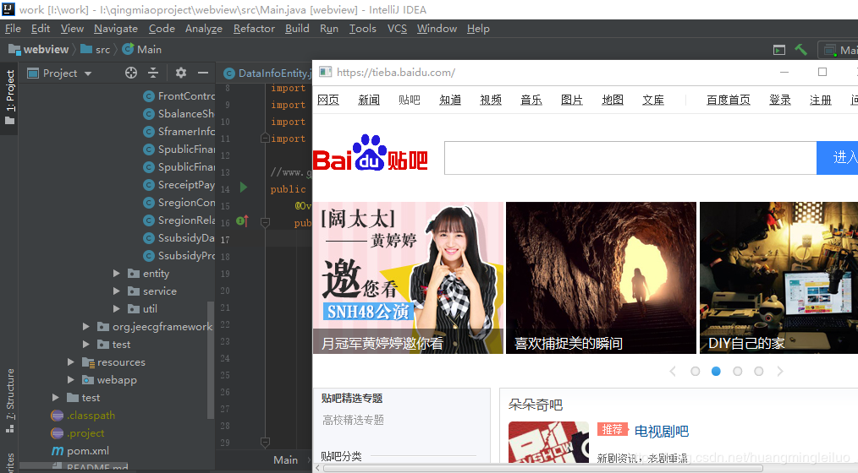Select the third carousel dot indicator
Screen dimensions: 858x473
(x=738, y=372)
